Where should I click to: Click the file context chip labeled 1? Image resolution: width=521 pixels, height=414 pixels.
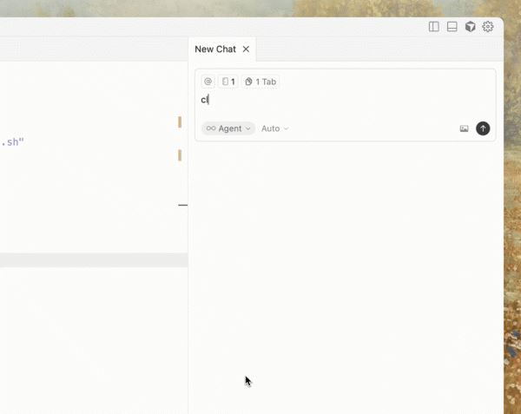(x=228, y=82)
